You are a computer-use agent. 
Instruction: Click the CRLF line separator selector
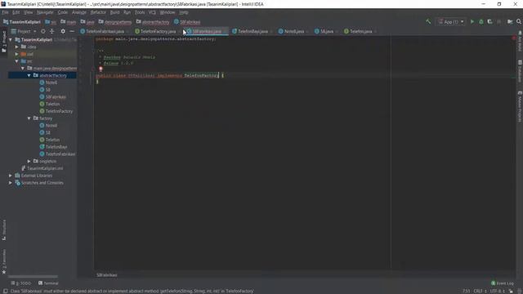coord(480,291)
